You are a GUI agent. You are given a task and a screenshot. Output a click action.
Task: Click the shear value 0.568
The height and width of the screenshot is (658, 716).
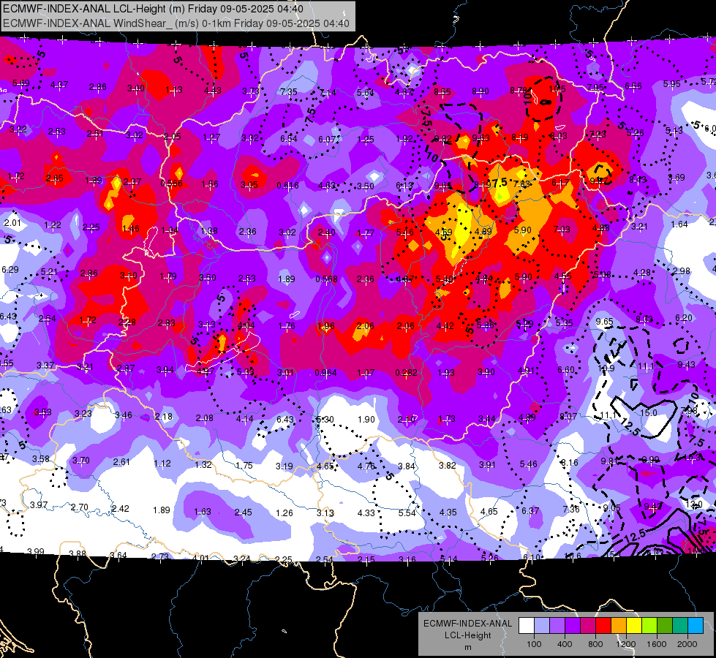(x=326, y=279)
